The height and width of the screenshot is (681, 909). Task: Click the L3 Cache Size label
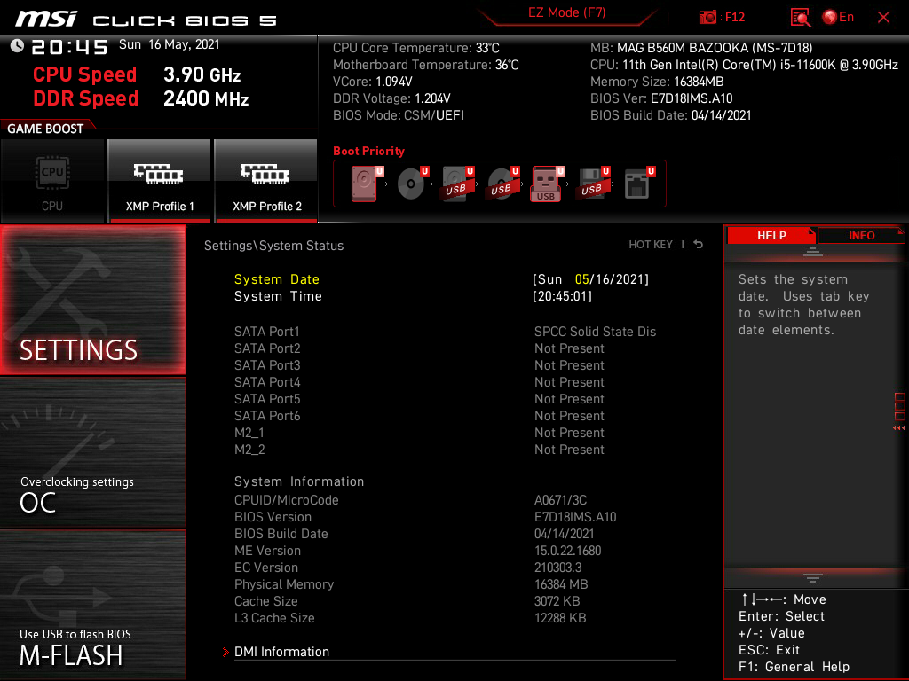click(274, 617)
